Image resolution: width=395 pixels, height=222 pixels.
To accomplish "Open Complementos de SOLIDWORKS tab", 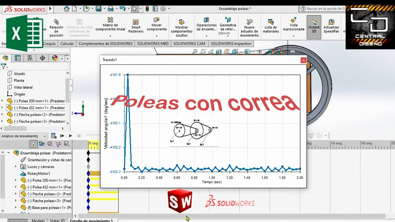I will [106, 43].
